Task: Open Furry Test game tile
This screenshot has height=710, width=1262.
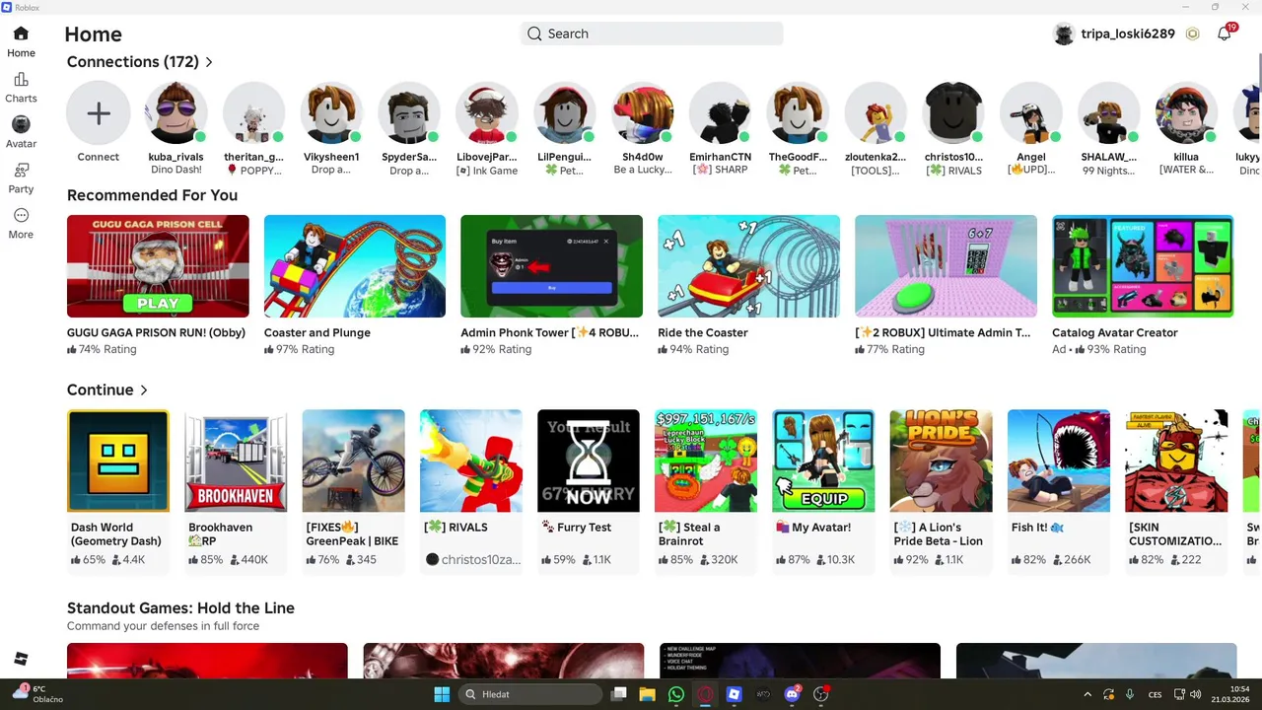Action: click(x=589, y=461)
